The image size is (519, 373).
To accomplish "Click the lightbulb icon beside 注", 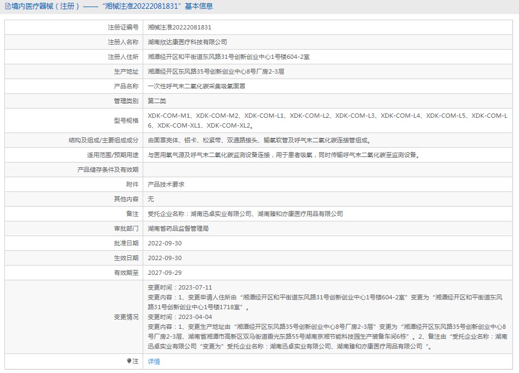I will (129, 361).
